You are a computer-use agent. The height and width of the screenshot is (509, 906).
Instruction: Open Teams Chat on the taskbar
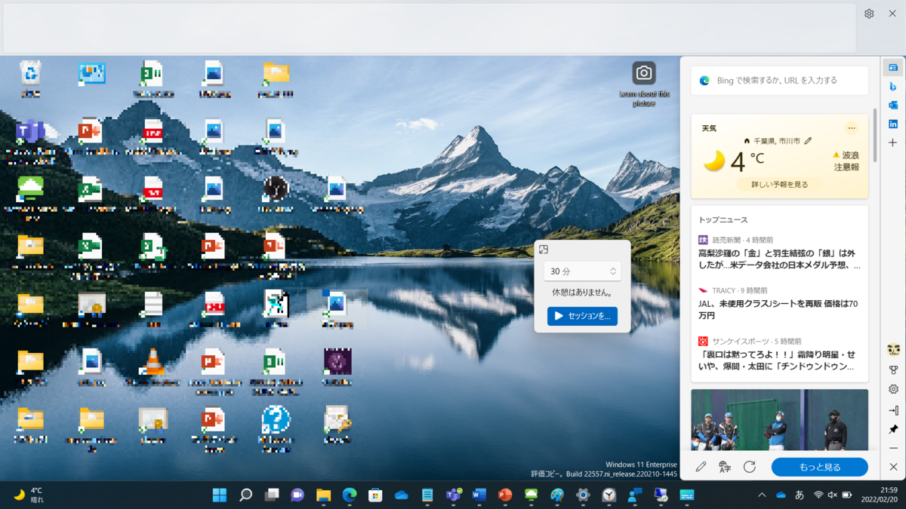click(297, 495)
